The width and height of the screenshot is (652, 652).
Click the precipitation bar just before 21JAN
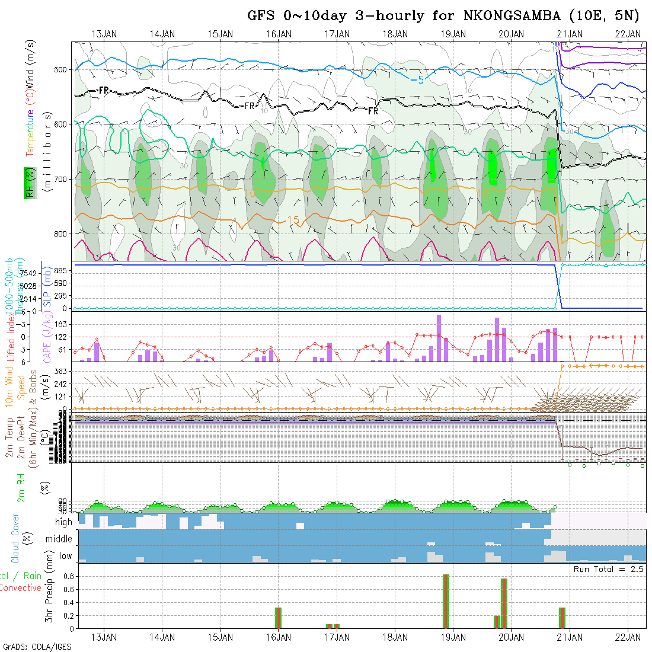[562, 618]
